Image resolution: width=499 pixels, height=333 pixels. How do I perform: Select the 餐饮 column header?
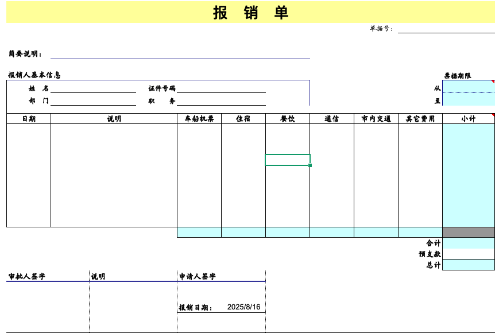click(x=288, y=119)
